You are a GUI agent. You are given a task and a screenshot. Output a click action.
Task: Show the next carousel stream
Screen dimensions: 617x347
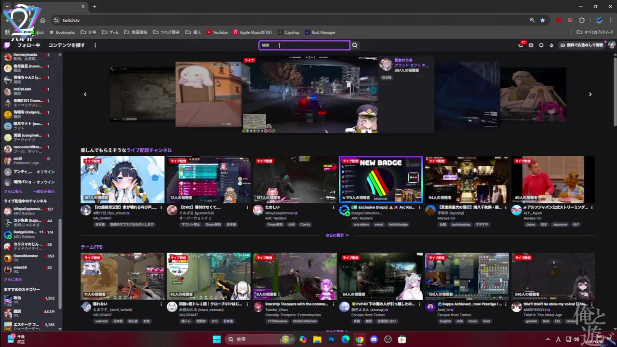pos(590,94)
